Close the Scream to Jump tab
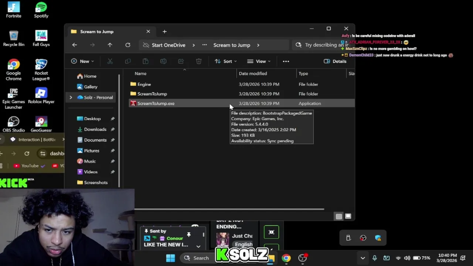 (x=148, y=31)
